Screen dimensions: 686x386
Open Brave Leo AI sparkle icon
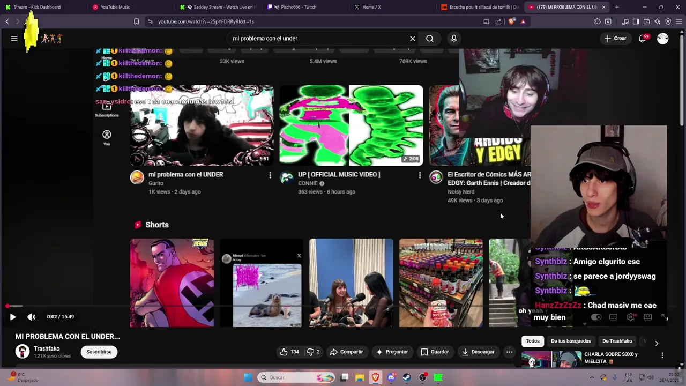tap(658, 21)
